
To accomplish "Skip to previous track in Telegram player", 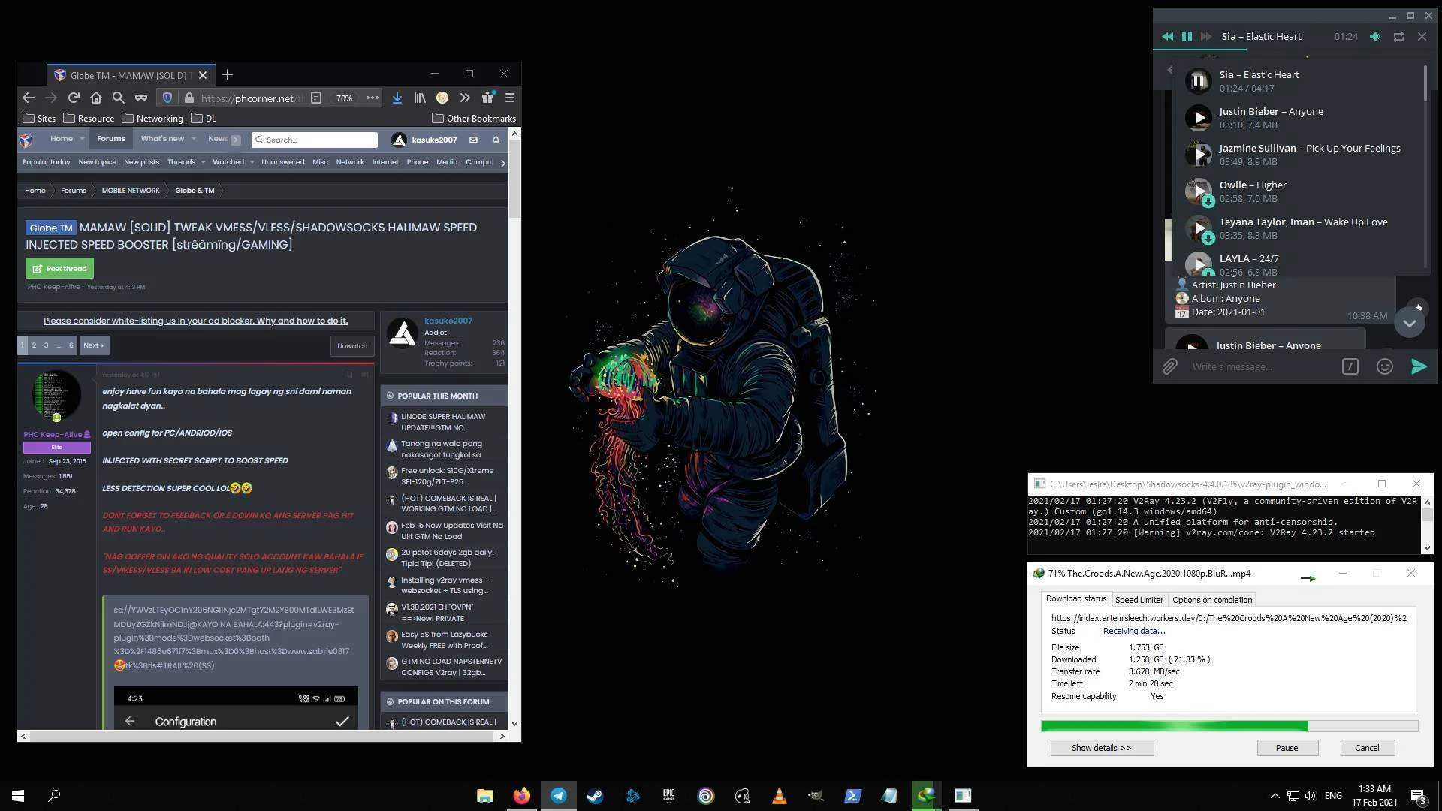I will click(x=1167, y=36).
